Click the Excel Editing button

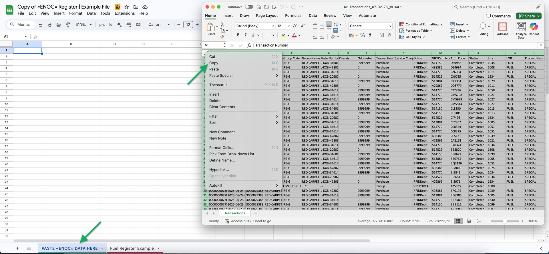click(483, 29)
